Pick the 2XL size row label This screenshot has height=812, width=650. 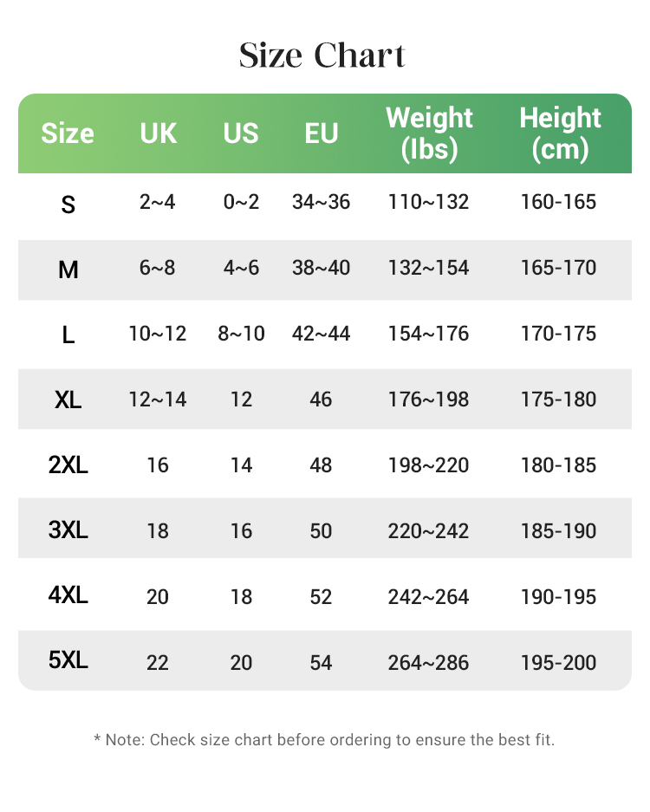coord(68,464)
